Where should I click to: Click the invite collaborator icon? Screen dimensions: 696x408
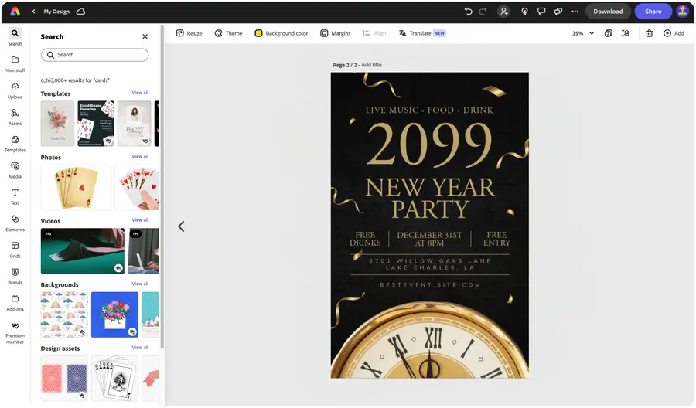pos(503,12)
